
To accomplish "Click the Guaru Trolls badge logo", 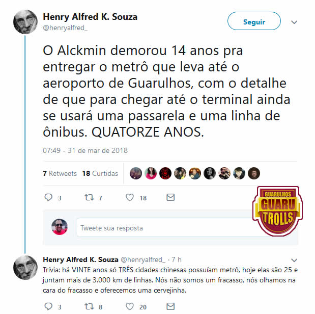I will point(278,211).
